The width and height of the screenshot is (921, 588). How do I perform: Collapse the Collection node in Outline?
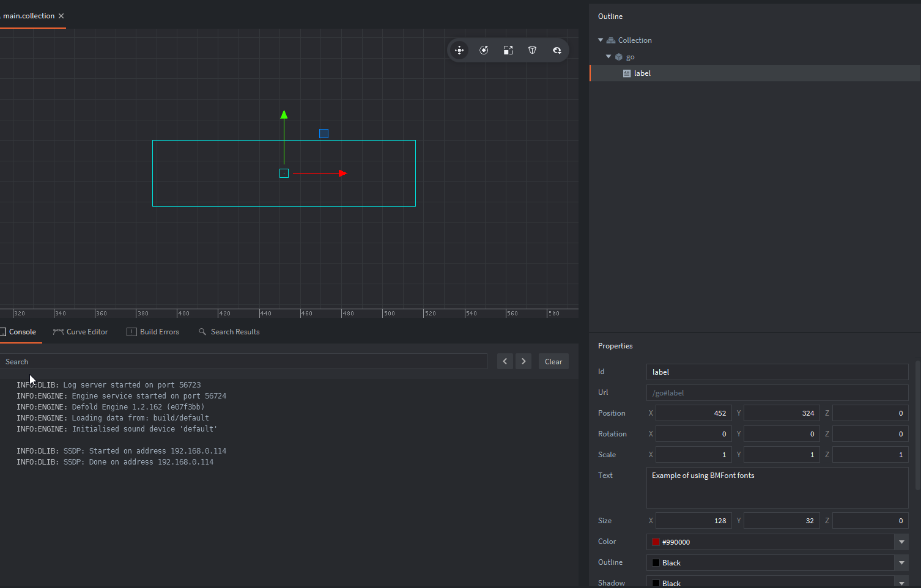pos(601,40)
